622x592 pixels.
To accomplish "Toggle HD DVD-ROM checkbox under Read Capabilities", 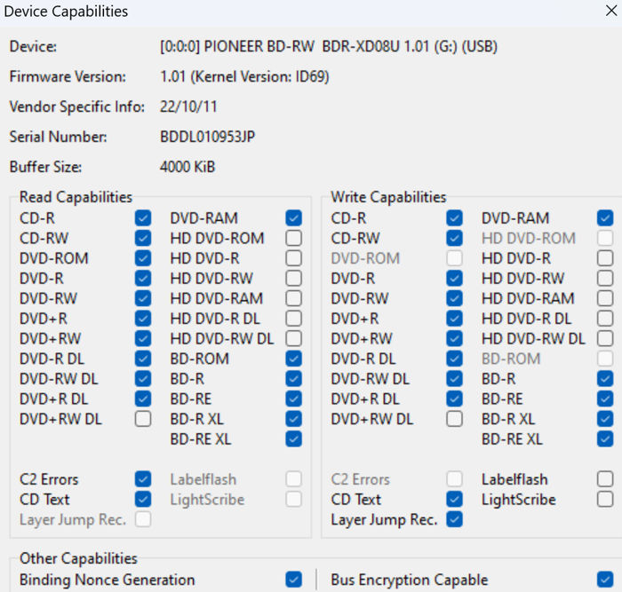I will pyautogui.click(x=293, y=238).
